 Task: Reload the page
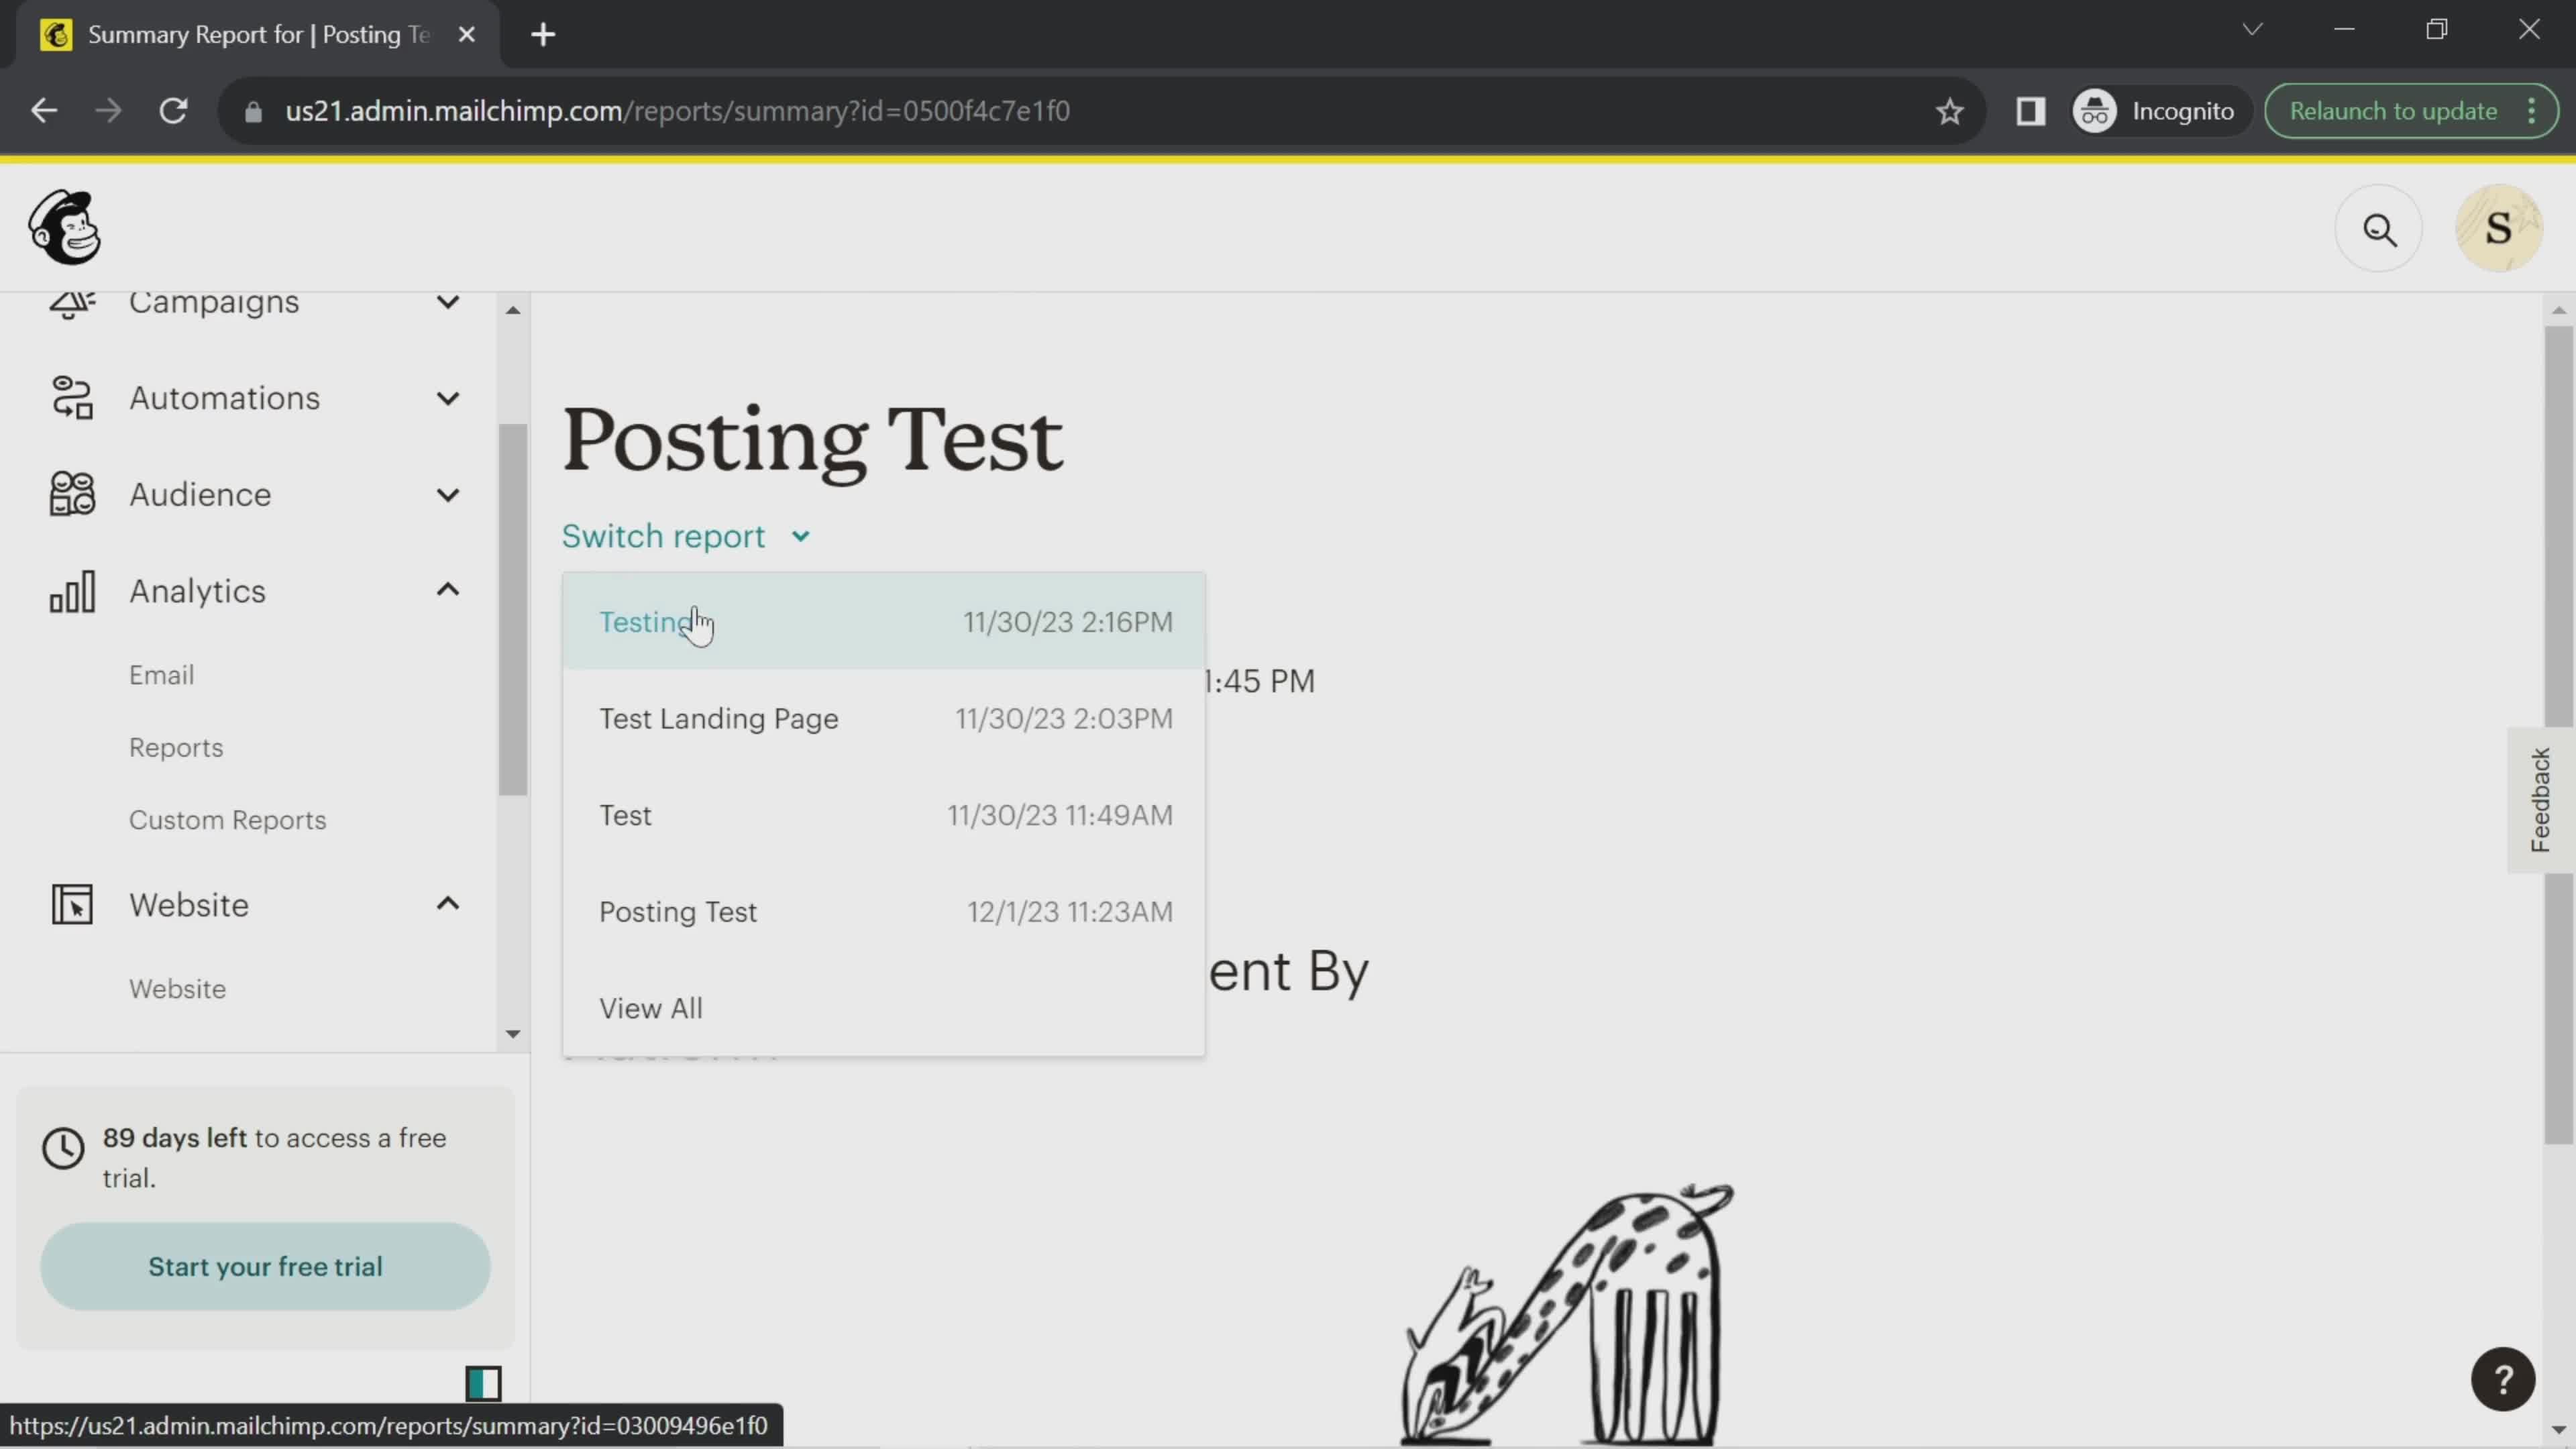(x=174, y=111)
